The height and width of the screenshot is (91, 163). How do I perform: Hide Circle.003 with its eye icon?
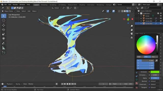point(161,24)
